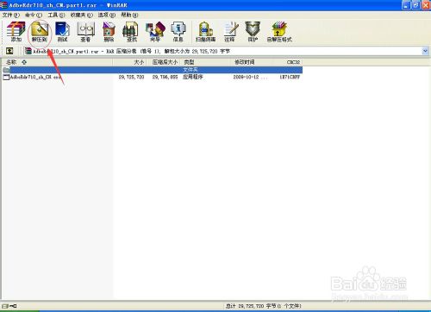The height and width of the screenshot is (312, 431).
Task: Sort by the 大小 column header
Action: click(x=130, y=62)
